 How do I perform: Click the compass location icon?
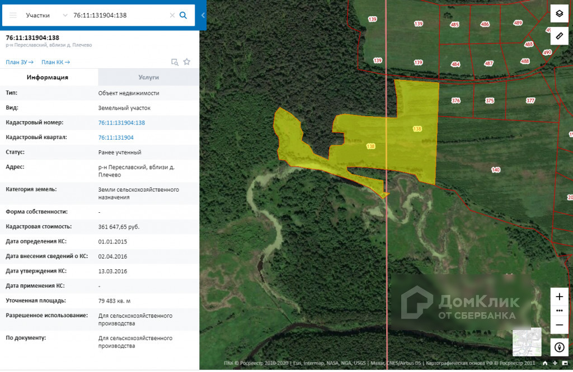coord(559,347)
